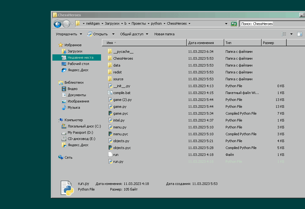Select the run.py Python file icon

coord(110,162)
